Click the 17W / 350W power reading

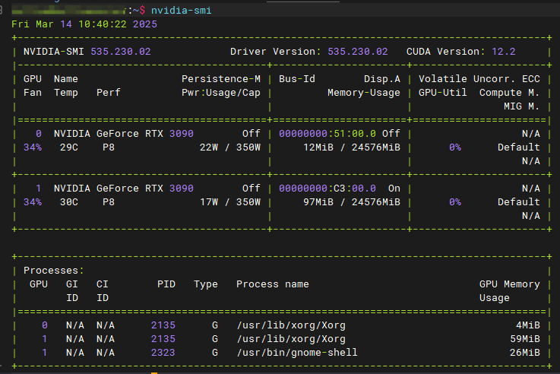click(230, 202)
